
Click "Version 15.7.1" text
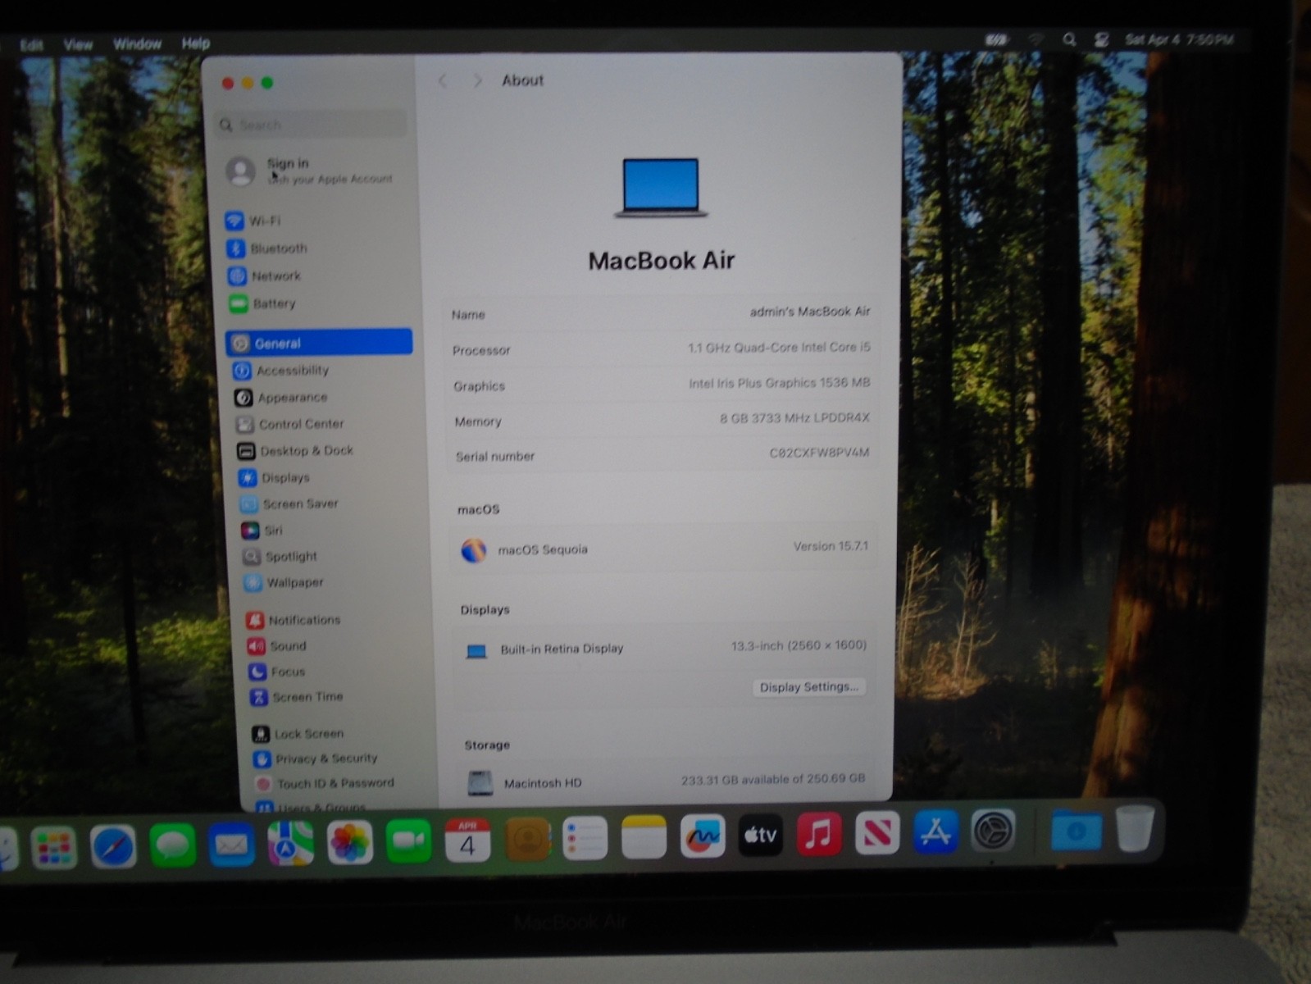click(x=831, y=546)
